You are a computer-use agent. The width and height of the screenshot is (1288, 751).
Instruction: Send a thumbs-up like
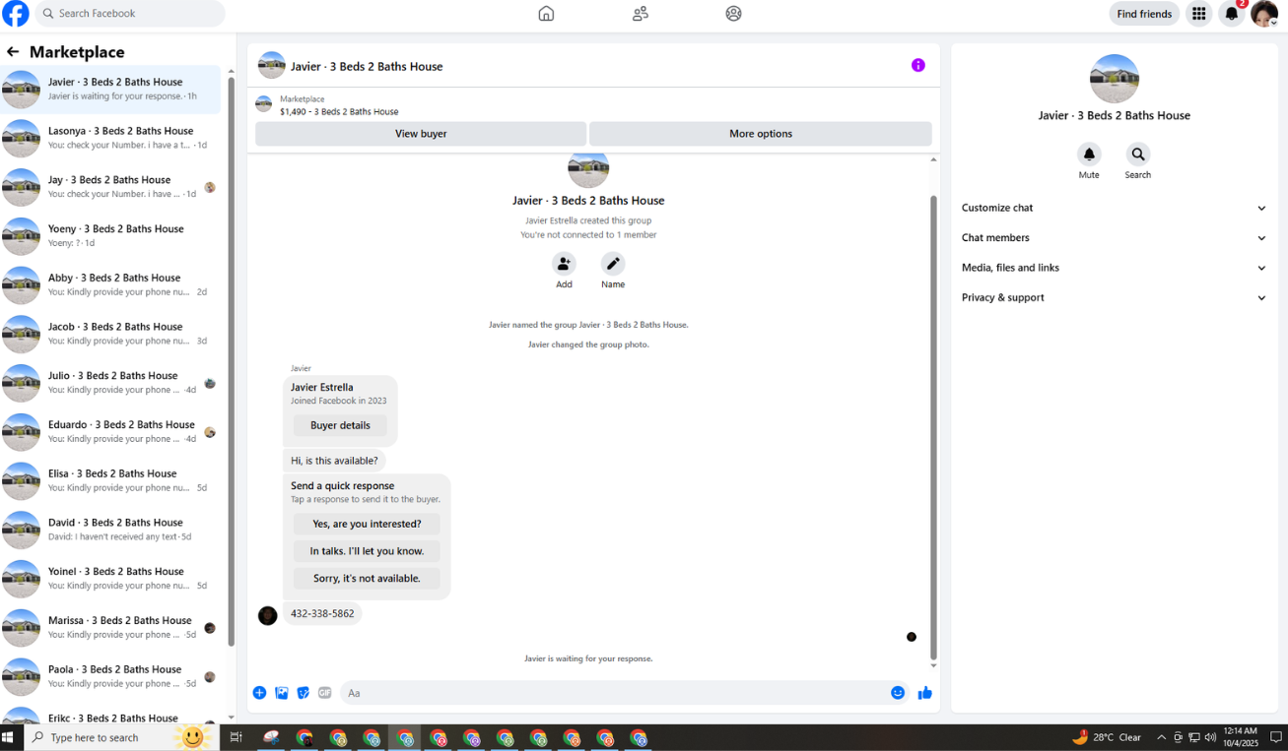tap(924, 693)
